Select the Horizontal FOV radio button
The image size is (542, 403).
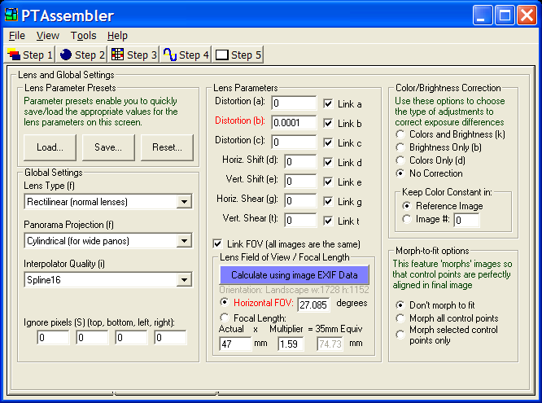pos(225,302)
